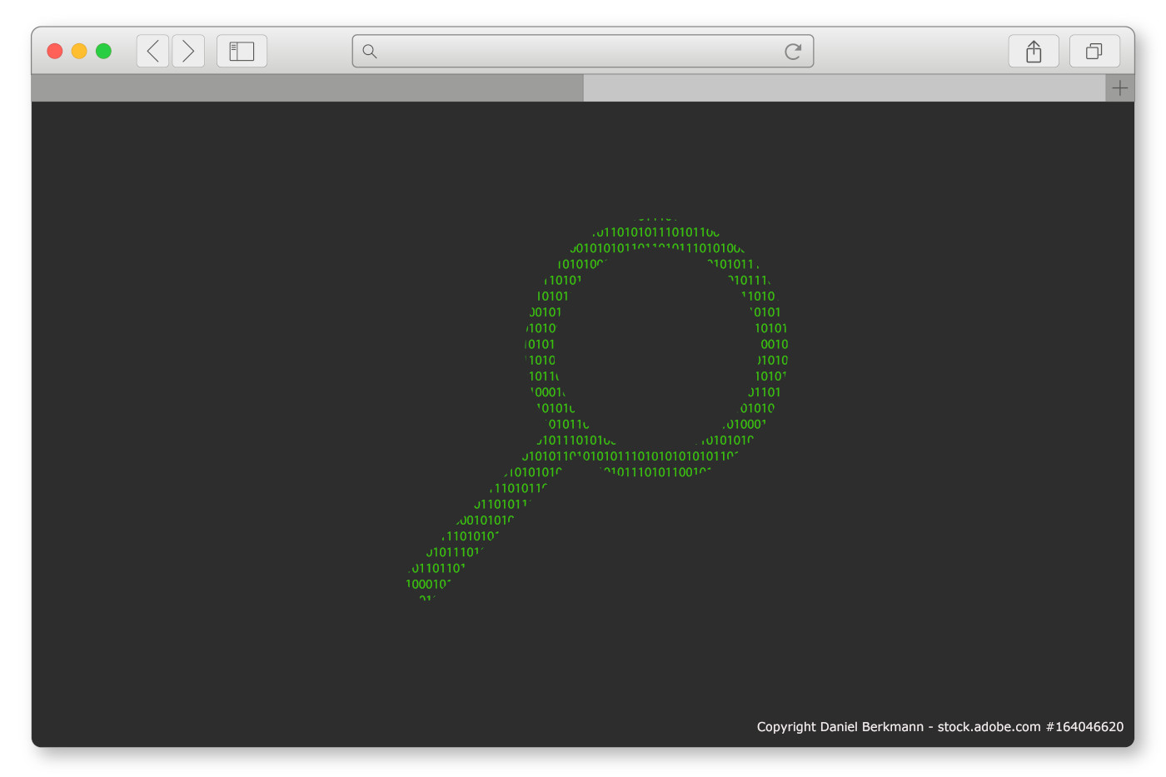The width and height of the screenshot is (1166, 777).
Task: Open the Share menu
Action: pyautogui.click(x=1034, y=52)
